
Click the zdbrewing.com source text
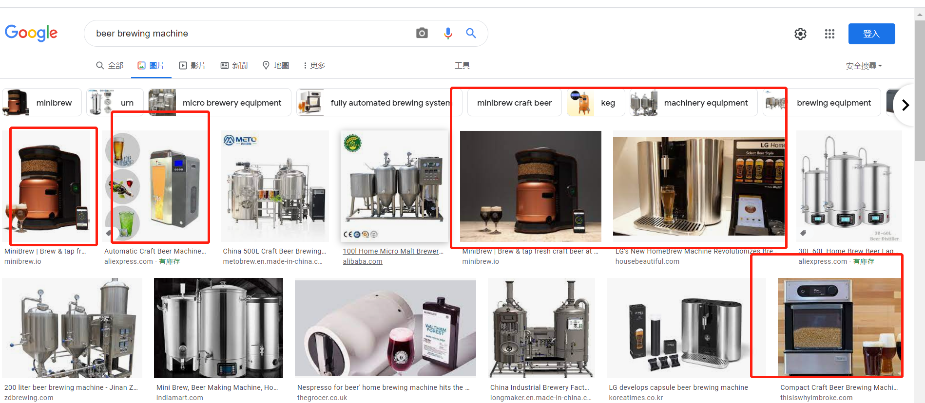point(29,398)
